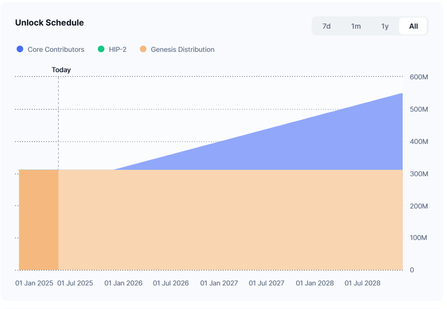447x309 pixels.
Task: Click the Unlock Schedule heading
Action: pyautogui.click(x=50, y=22)
